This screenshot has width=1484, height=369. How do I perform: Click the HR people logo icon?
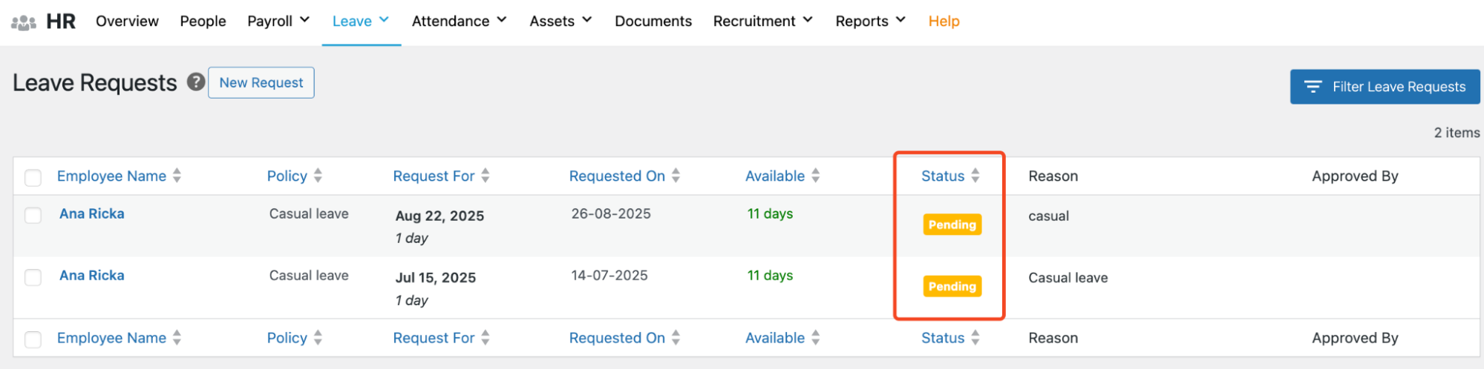click(x=24, y=22)
